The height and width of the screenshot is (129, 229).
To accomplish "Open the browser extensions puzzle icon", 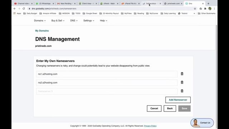I will coord(205,9).
